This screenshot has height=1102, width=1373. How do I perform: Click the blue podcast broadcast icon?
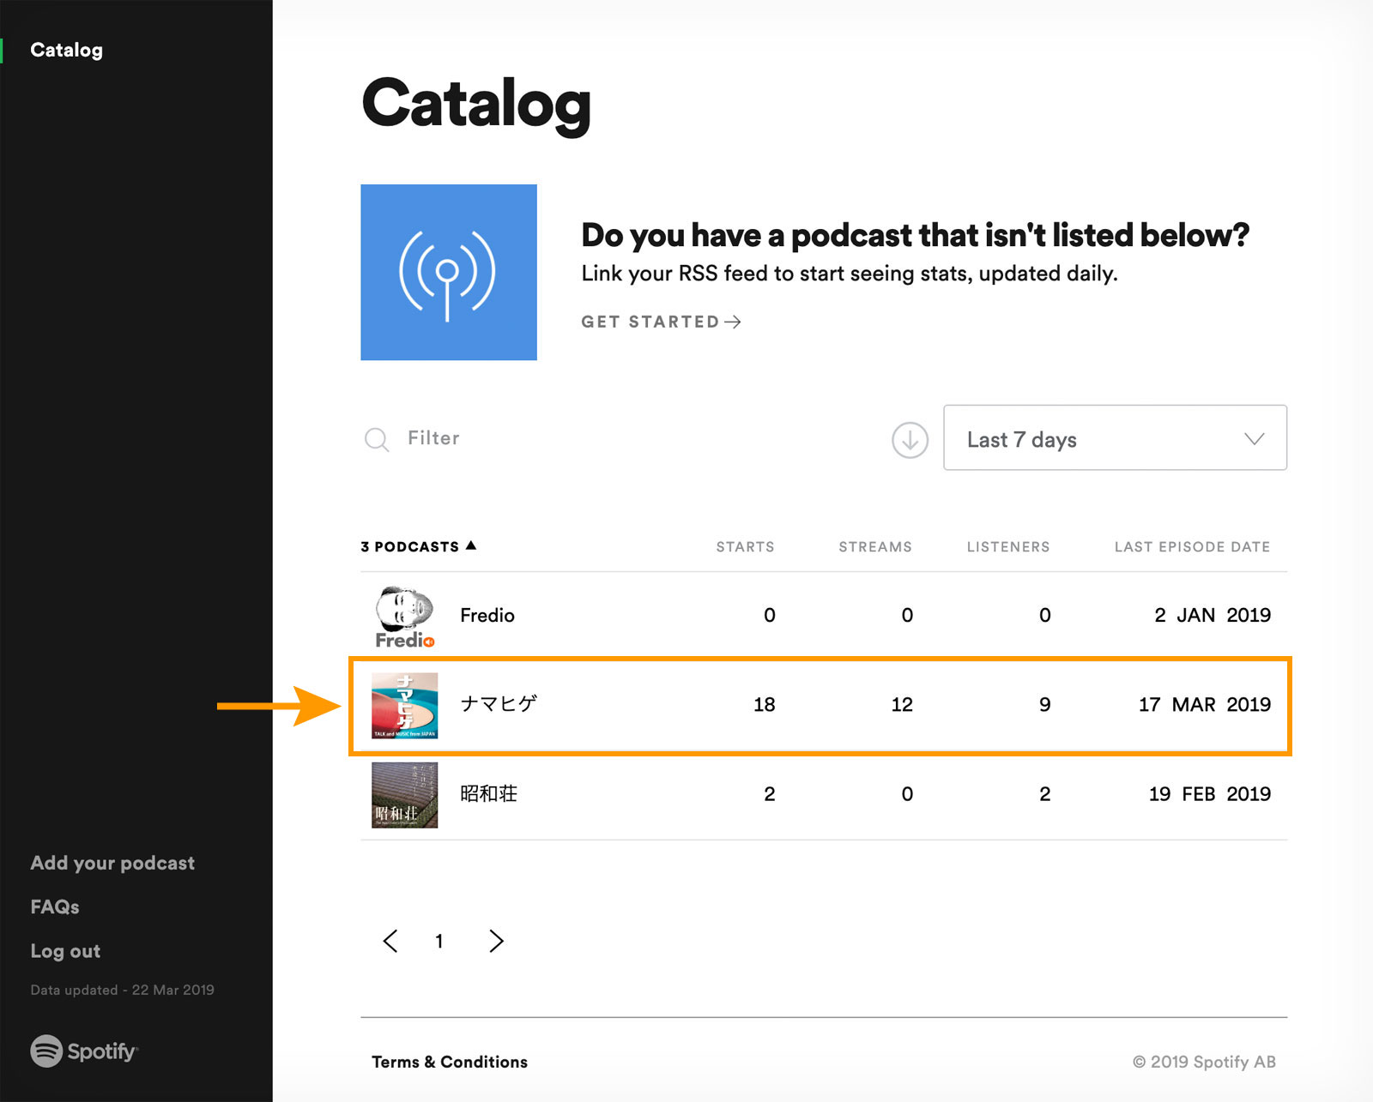point(449,272)
